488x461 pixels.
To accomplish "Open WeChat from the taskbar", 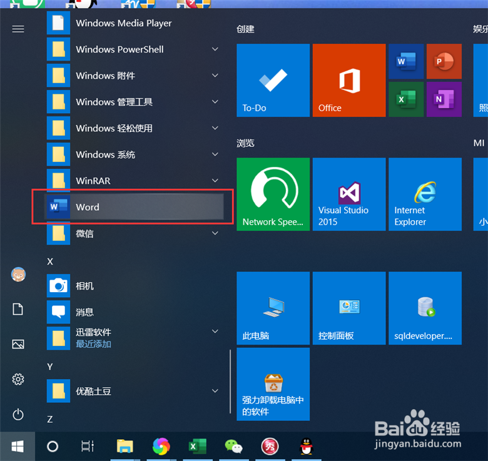I will pos(234,447).
